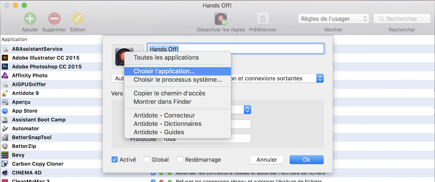Image resolution: width=435 pixels, height=182 pixels.
Task: Click the green Ajouter plus icon
Action: (30, 19)
